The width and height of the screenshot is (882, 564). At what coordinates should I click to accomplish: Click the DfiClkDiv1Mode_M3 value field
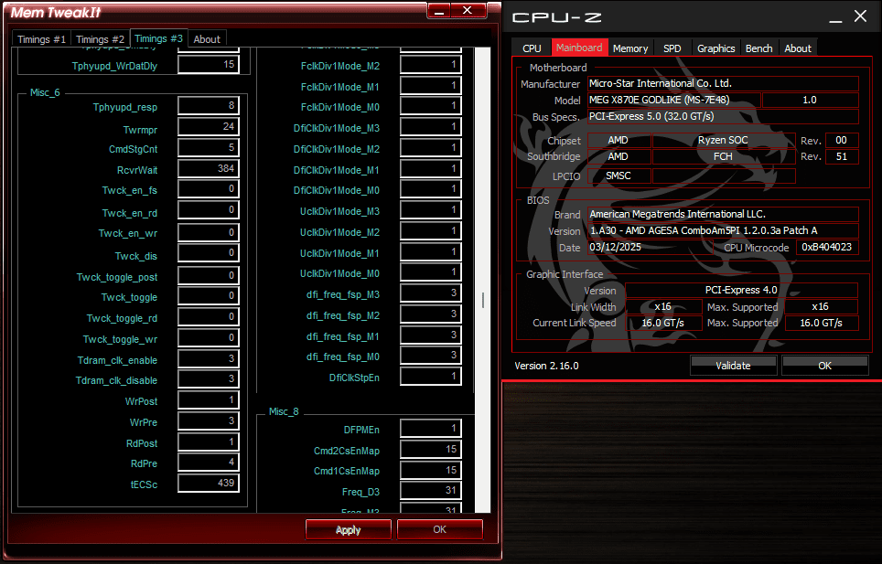point(431,127)
